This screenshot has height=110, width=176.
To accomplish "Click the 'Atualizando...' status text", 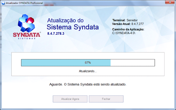I will [x=88, y=71].
